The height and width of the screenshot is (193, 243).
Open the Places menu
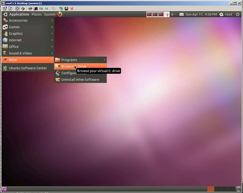point(36,14)
